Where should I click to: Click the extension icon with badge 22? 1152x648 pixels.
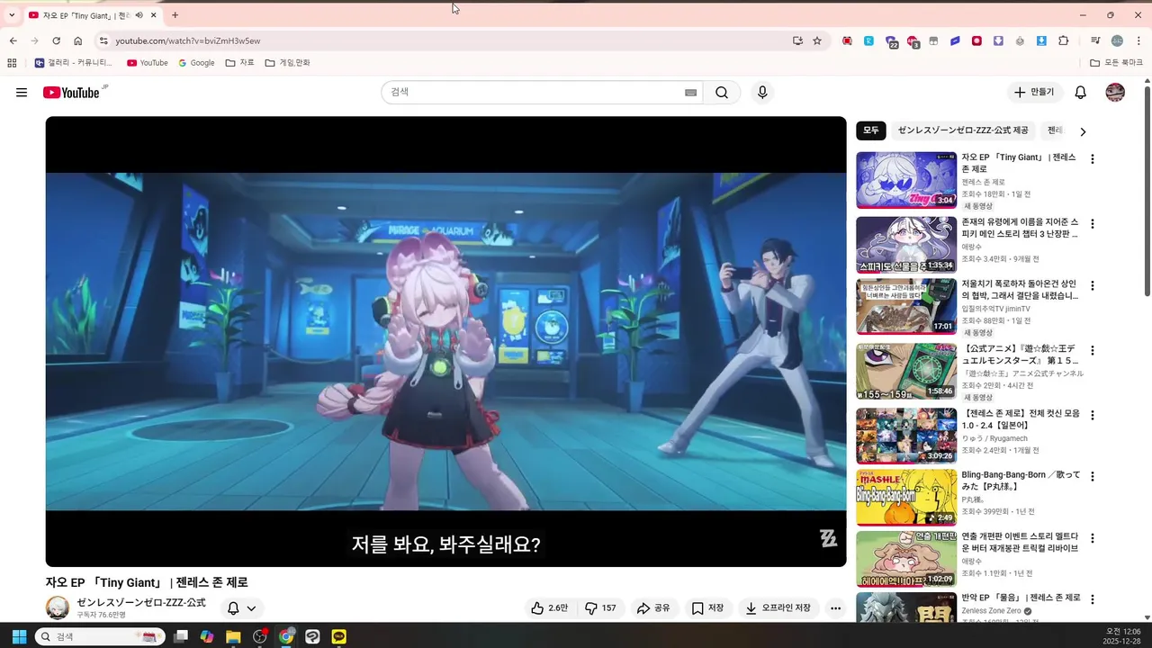click(891, 41)
